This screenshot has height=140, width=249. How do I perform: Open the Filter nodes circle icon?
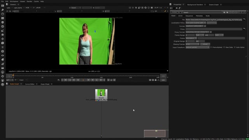coord(3,26)
